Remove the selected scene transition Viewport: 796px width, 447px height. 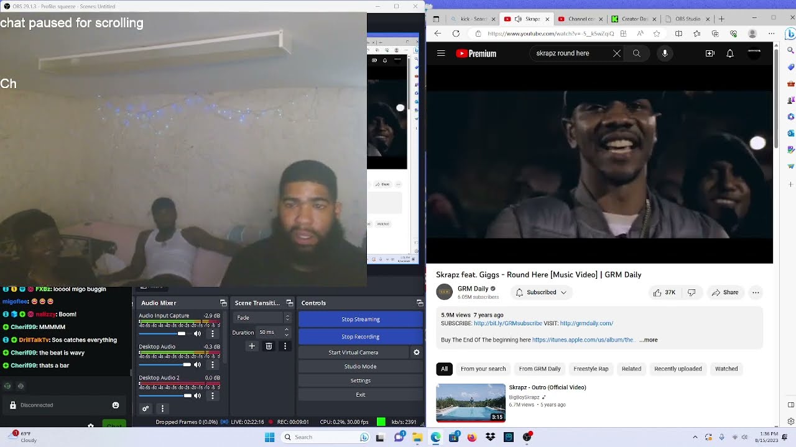click(x=269, y=346)
